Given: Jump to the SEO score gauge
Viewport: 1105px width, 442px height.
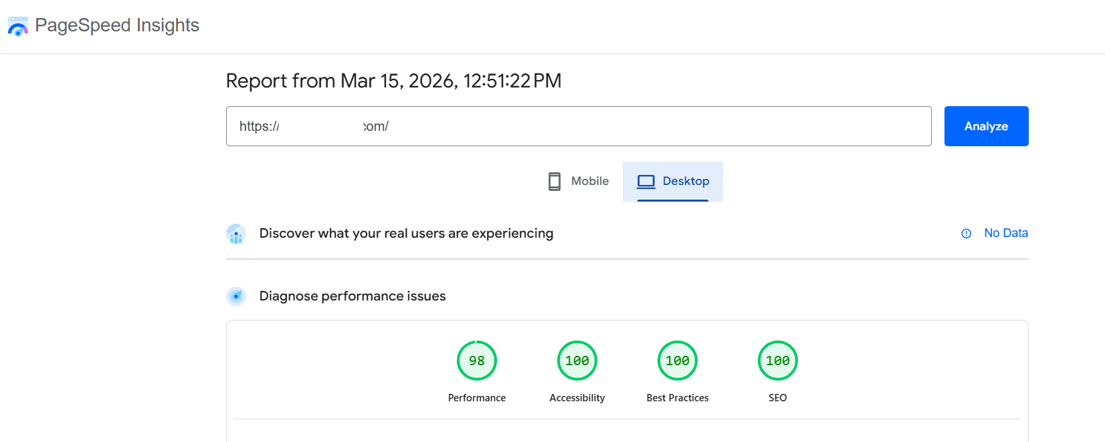Looking at the screenshot, I should tap(778, 361).
